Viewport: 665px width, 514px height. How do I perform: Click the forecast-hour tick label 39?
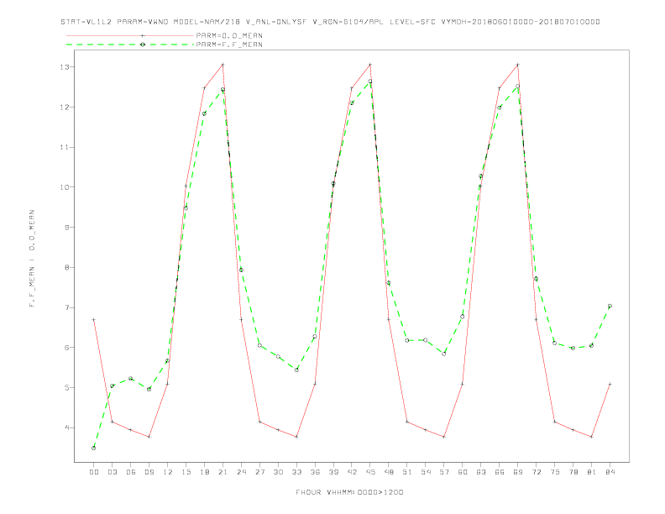coord(333,472)
